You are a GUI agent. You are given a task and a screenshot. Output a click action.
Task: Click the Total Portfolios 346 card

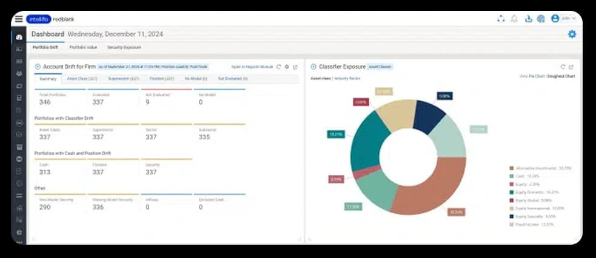click(x=61, y=98)
